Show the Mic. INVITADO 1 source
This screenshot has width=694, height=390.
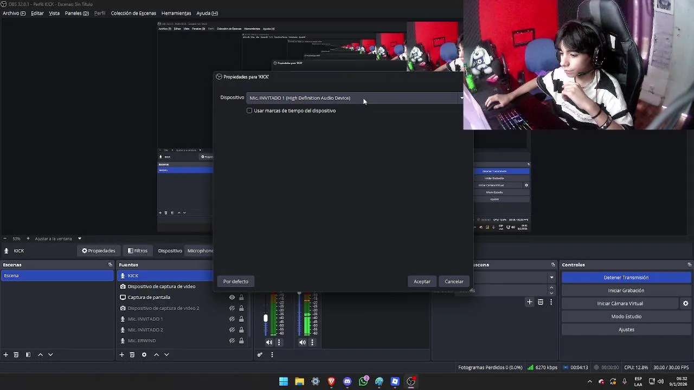click(232, 318)
